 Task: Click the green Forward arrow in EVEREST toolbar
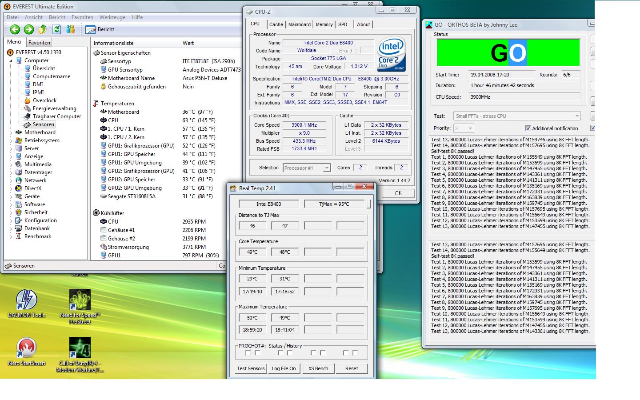(x=29, y=29)
